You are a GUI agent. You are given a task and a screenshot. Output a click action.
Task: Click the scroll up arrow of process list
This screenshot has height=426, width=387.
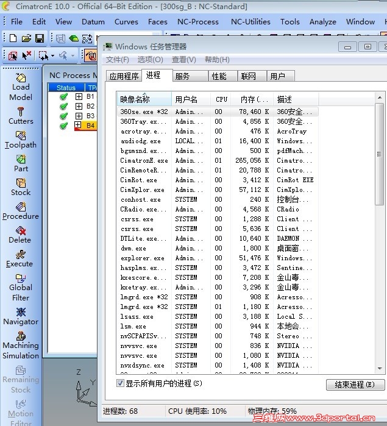pos(380,98)
